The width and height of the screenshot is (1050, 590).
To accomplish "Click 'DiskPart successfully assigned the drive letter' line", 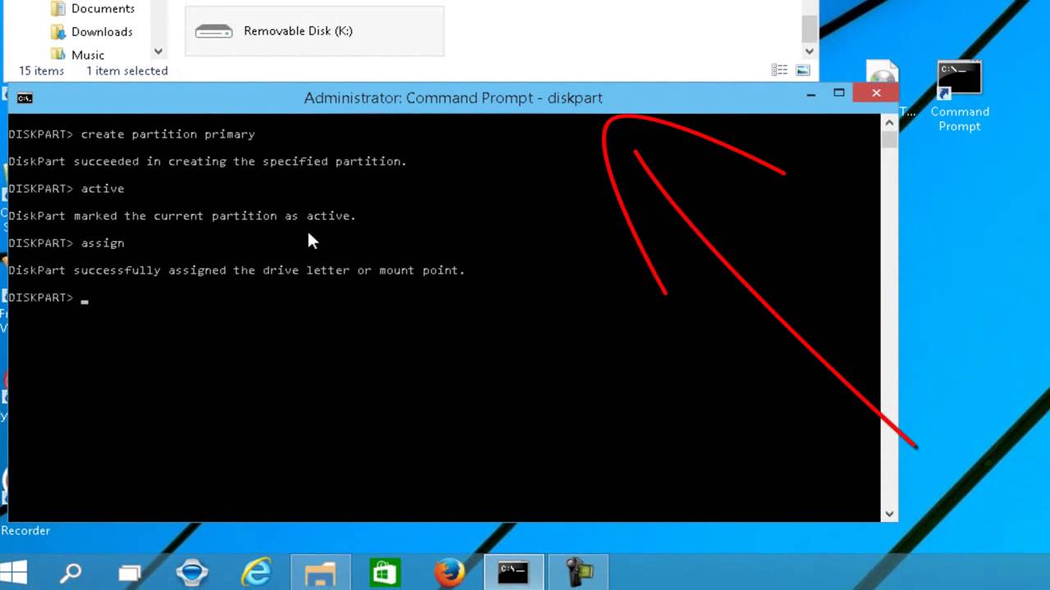I will [x=236, y=270].
